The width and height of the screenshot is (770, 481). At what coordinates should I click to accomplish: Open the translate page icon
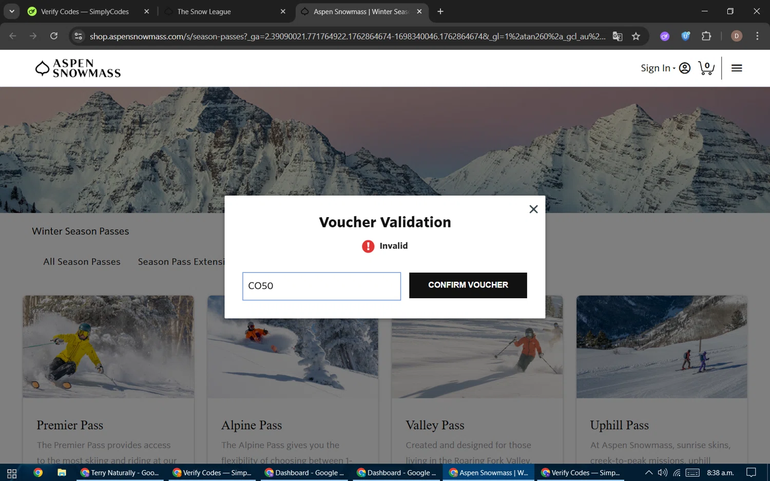click(618, 36)
